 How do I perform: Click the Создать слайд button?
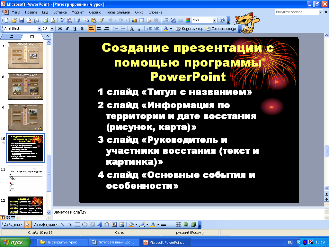[221, 29]
